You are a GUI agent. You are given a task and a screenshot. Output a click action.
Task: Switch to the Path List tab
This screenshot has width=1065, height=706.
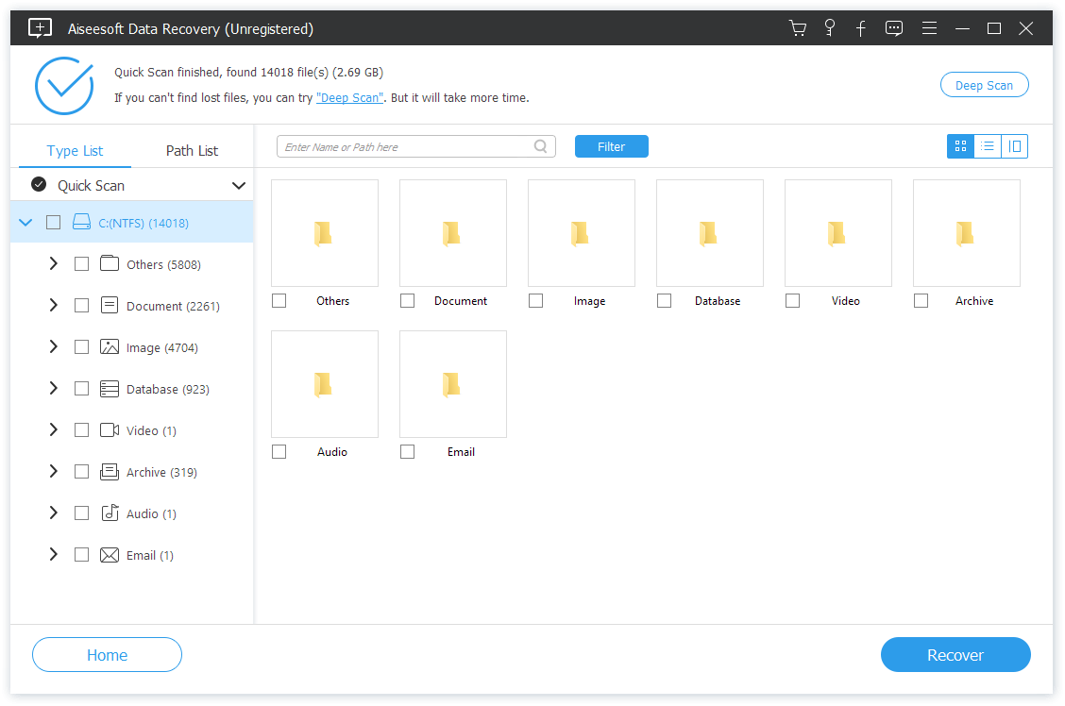[x=193, y=151]
